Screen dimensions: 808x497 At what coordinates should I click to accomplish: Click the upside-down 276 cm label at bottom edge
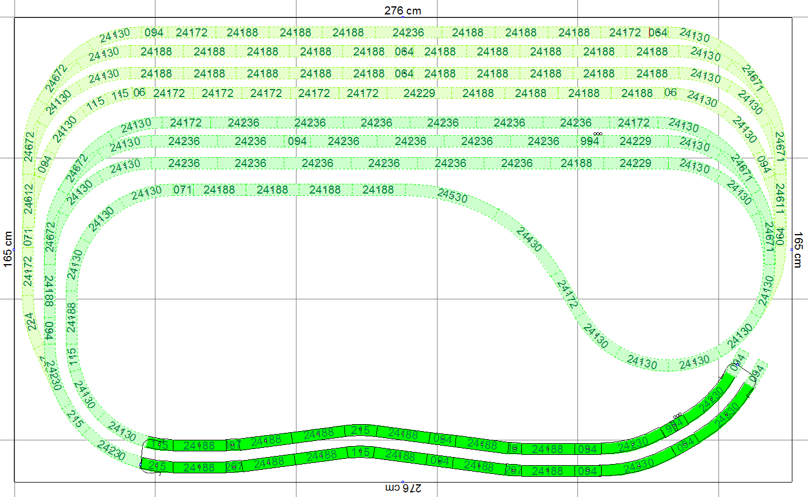(403, 488)
